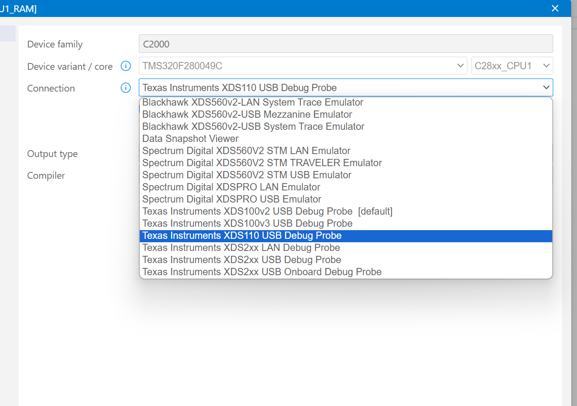Choose Data Snapshot Viewer option
This screenshot has height=406, width=577.
346,139
